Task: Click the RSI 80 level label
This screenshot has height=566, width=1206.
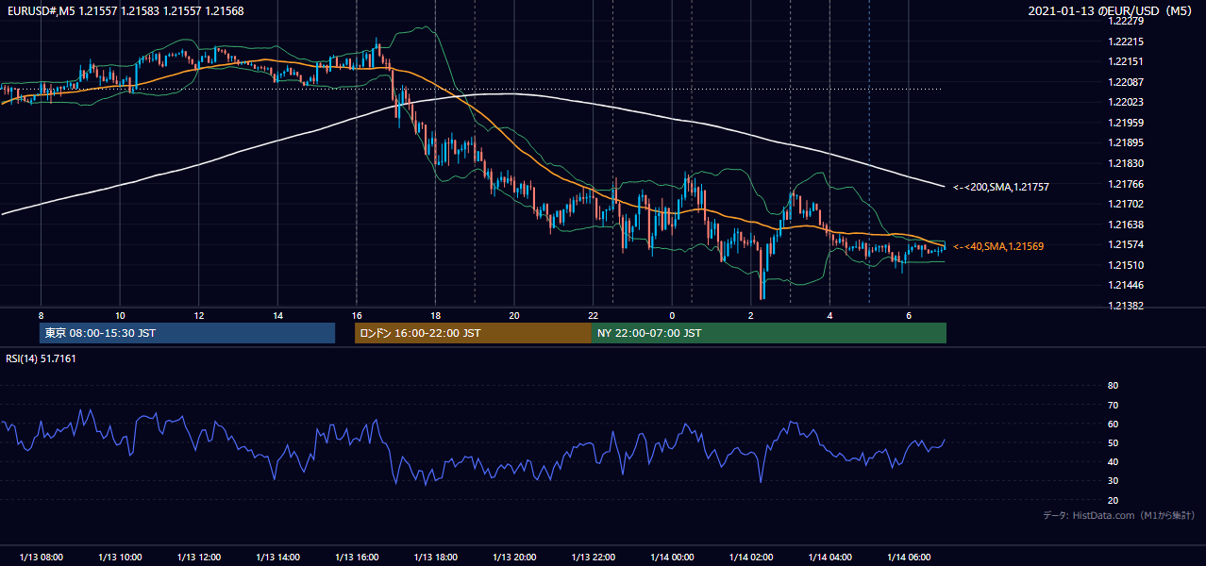Action: click(x=1113, y=386)
